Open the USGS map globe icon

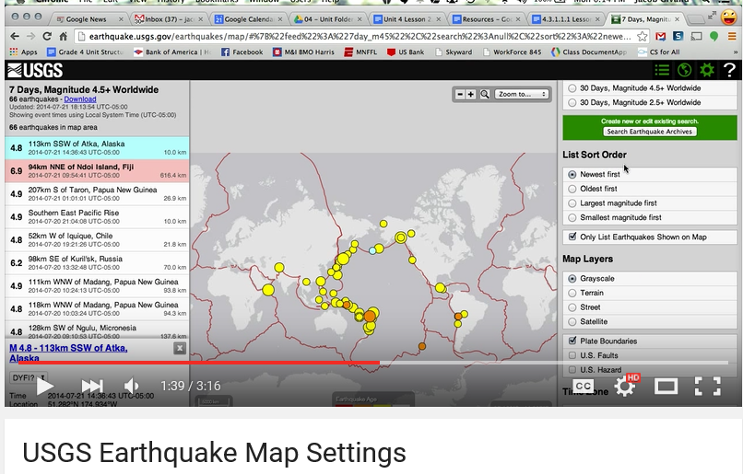point(684,70)
